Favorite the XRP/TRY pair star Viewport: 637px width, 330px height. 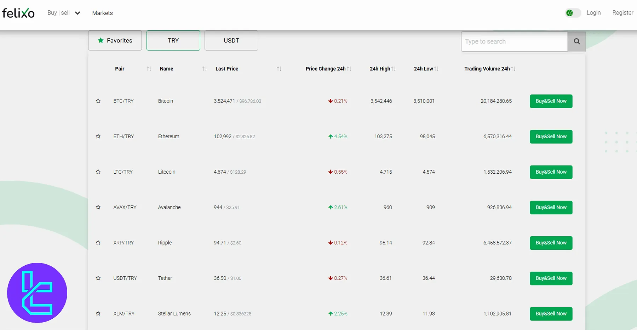(98, 243)
